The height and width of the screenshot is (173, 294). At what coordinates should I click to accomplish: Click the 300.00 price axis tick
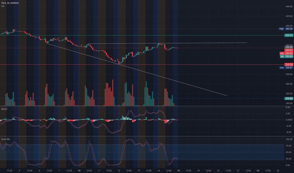click(x=289, y=74)
